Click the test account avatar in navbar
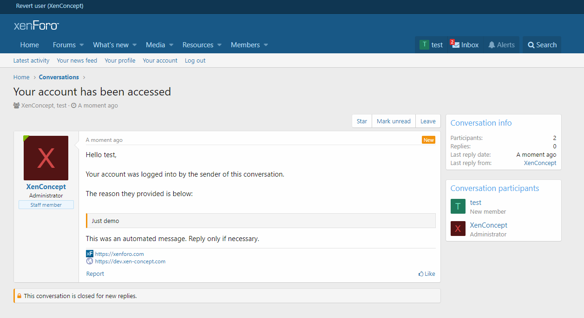 424,45
